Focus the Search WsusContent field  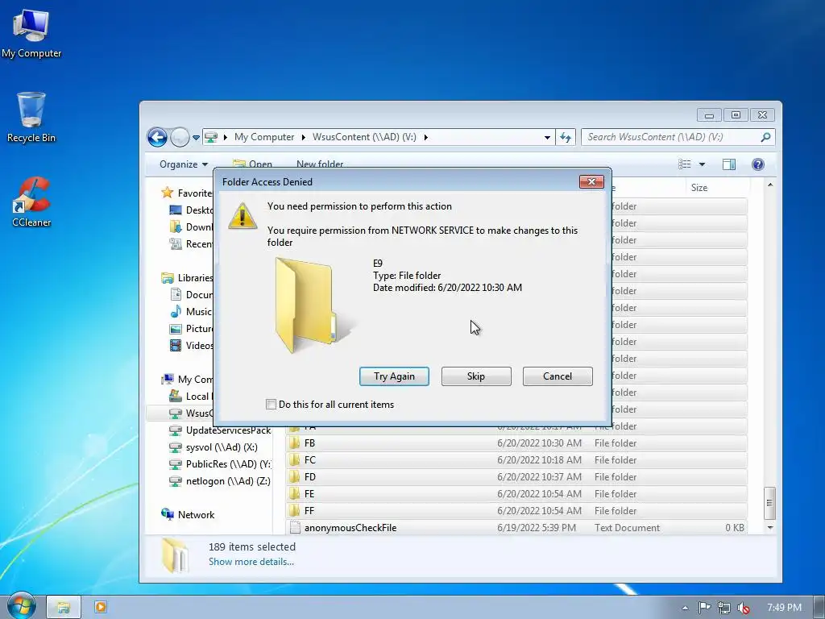tap(678, 137)
